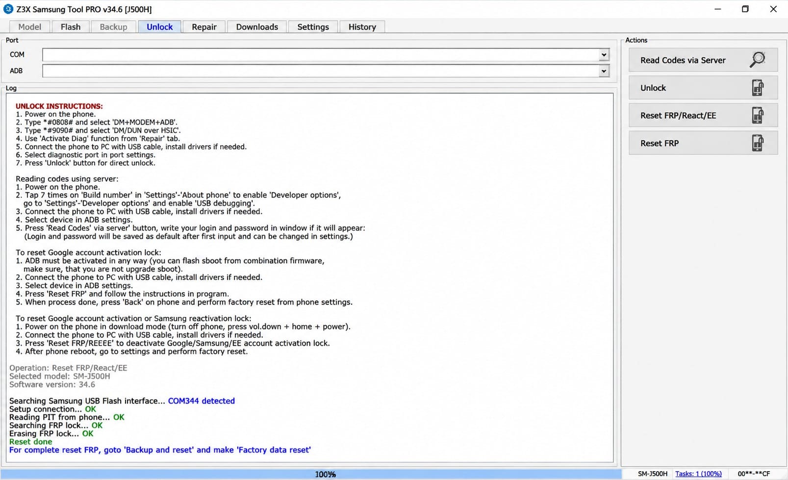Click the 'For complete reset FRP' line
The image size is (788, 480).
160,450
